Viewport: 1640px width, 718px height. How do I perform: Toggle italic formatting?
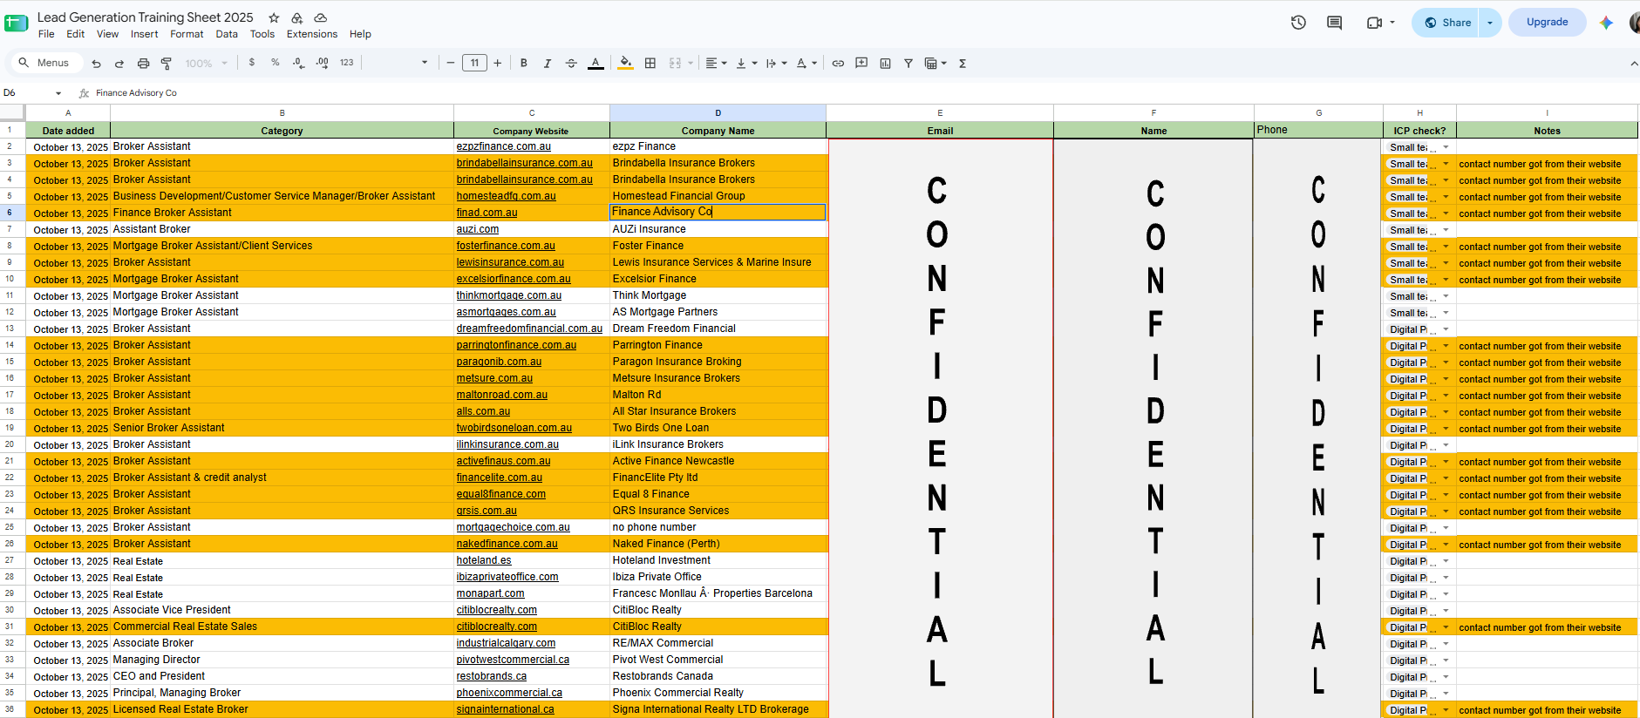click(x=548, y=63)
